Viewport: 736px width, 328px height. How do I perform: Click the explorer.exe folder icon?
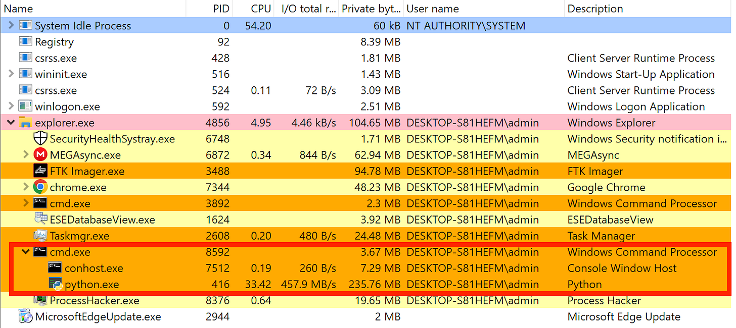[25, 123]
